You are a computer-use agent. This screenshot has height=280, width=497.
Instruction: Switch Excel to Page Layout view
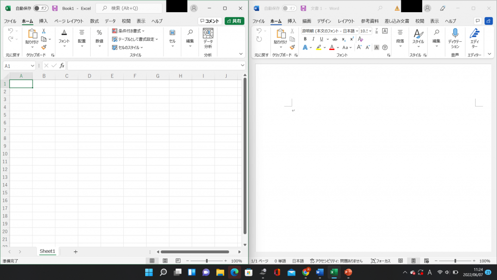coord(165,261)
